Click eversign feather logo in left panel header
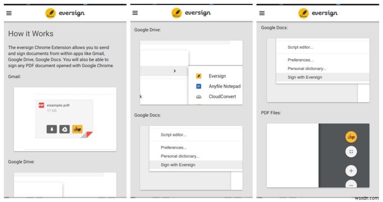Screen dimensions: 383x202 (51, 13)
